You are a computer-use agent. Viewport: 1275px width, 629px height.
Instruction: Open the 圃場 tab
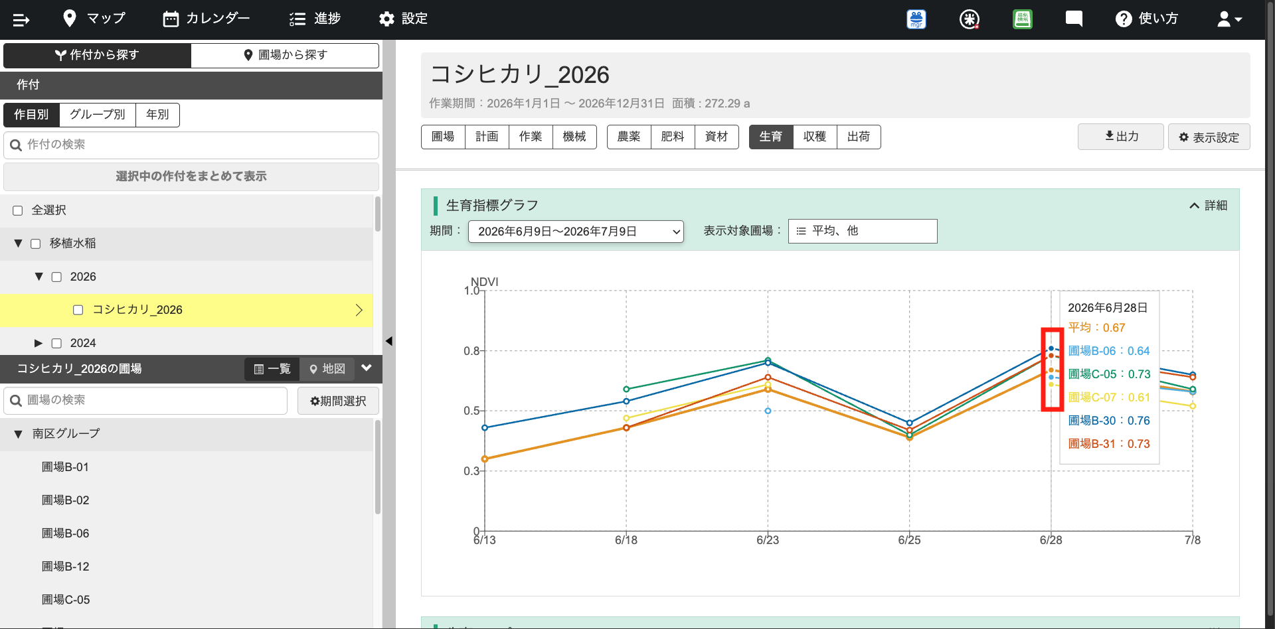click(x=443, y=137)
